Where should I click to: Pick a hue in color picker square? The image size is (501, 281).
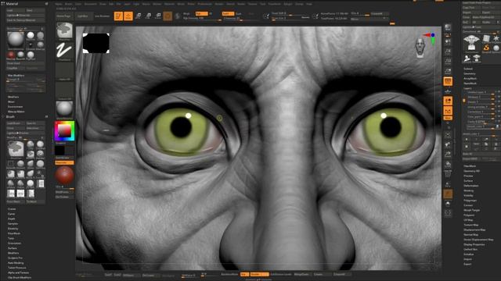[x=64, y=130]
